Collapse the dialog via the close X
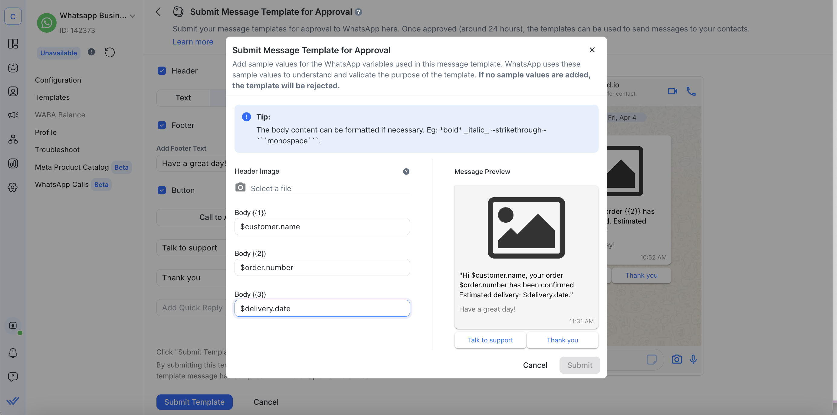 592,50
